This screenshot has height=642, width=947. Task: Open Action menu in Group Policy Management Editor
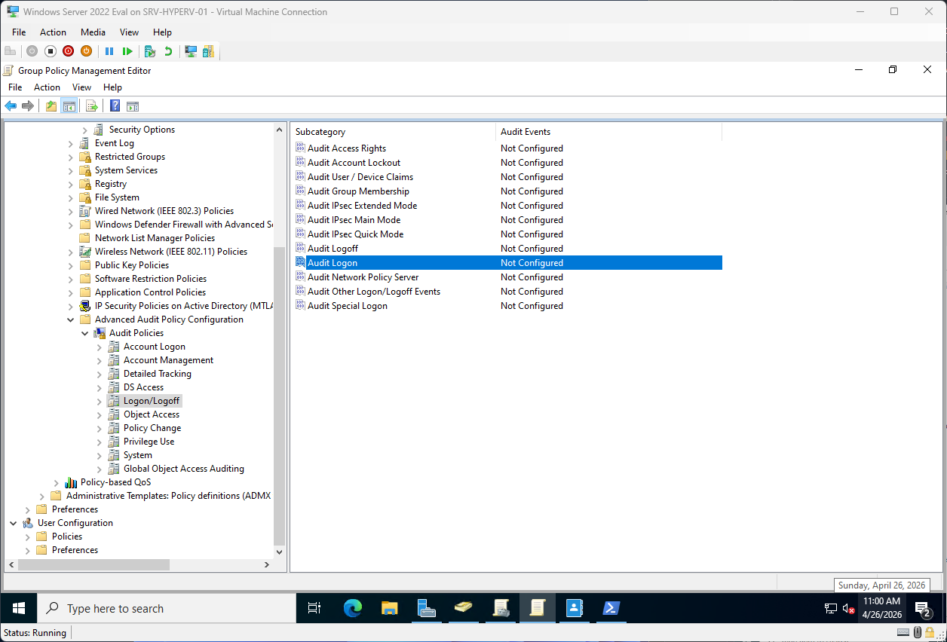47,87
